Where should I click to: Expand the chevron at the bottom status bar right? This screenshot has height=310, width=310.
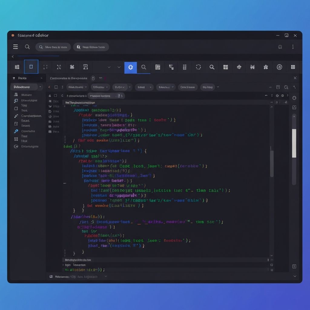[x=295, y=276]
